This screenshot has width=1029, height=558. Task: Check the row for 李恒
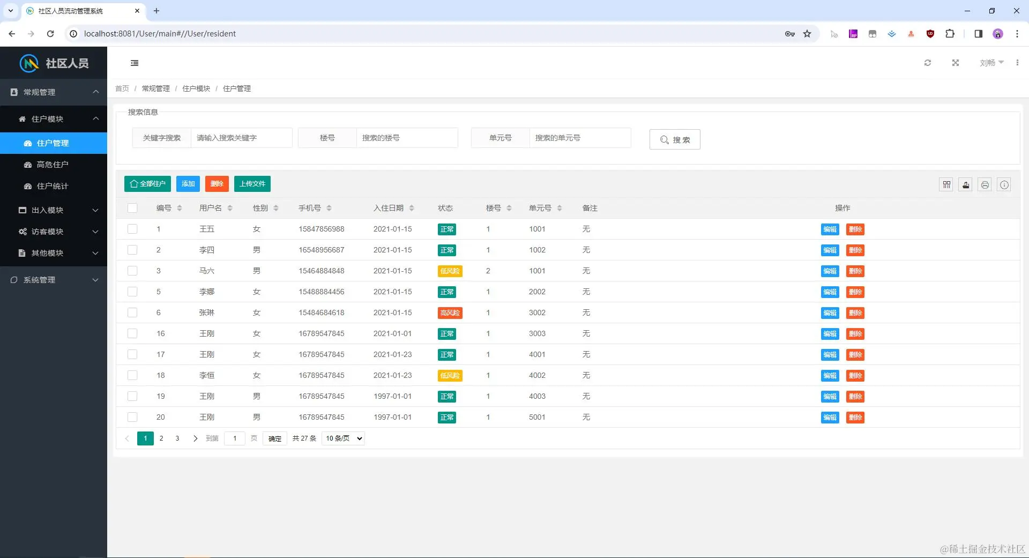132,375
